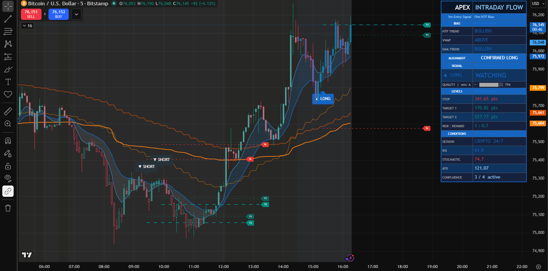
Task: Open the chart settings gear icon
Action: (538, 267)
